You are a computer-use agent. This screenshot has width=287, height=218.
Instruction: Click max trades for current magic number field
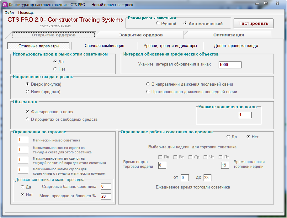23,170
